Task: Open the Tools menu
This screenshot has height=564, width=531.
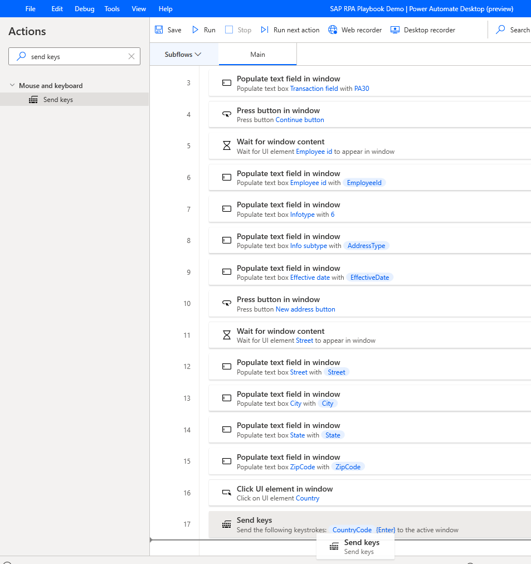Action: click(112, 8)
